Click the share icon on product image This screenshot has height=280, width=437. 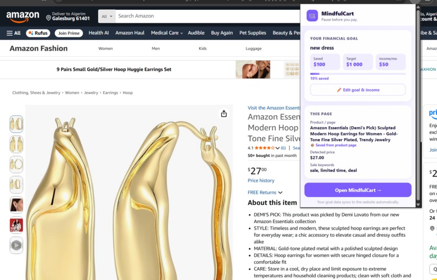click(x=224, y=114)
